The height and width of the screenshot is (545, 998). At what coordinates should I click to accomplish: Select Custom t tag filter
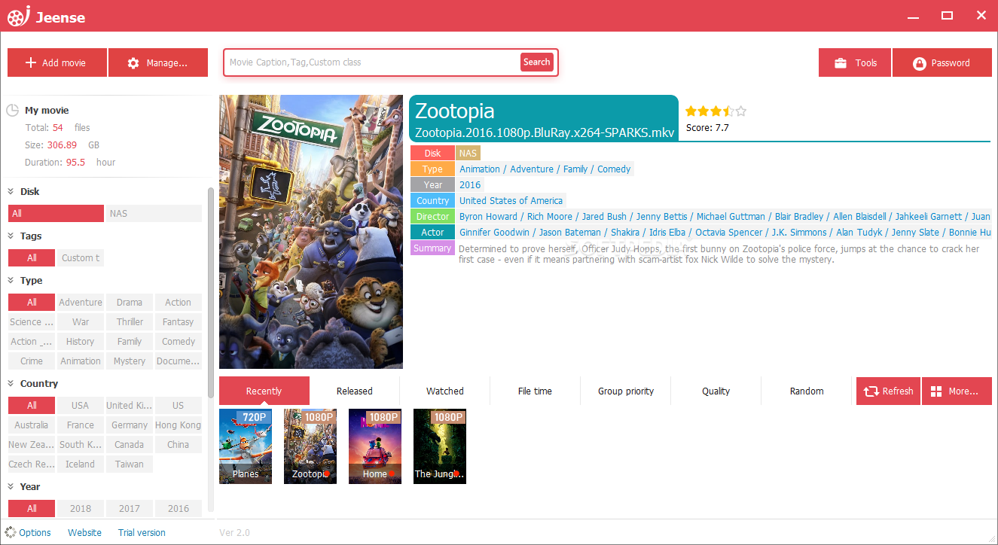coord(81,258)
